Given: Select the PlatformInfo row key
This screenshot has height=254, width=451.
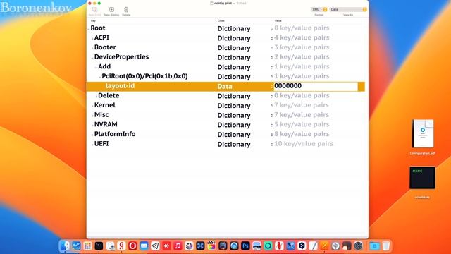Looking at the screenshot, I should pyautogui.click(x=115, y=134).
